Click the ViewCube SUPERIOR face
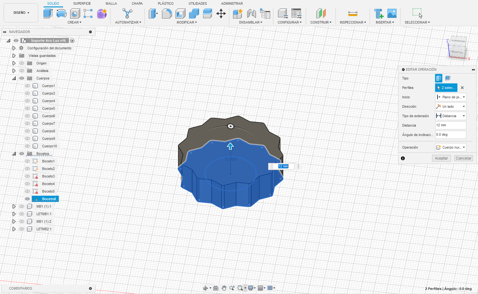This screenshot has height=294, width=478. (x=458, y=41)
